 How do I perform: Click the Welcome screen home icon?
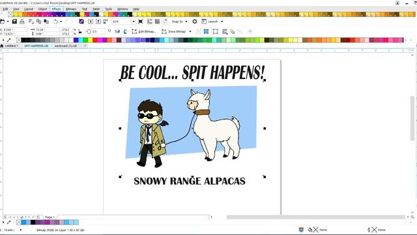tap(2, 46)
